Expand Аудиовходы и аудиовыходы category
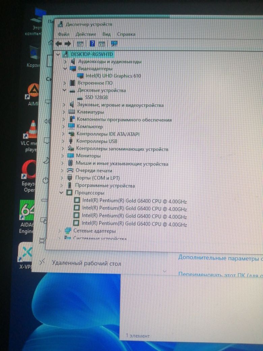263x351 pixels. click(65, 61)
